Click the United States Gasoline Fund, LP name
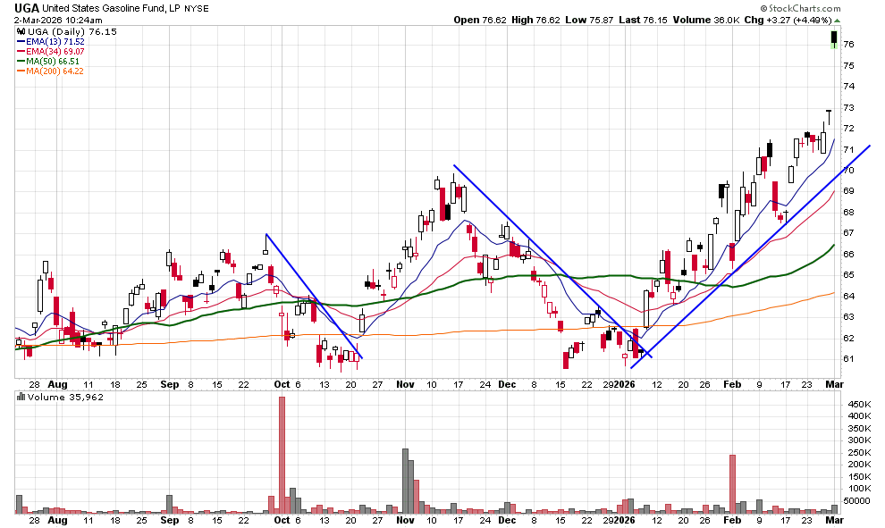Image resolution: width=885 pixels, height=528 pixels. coord(112,8)
